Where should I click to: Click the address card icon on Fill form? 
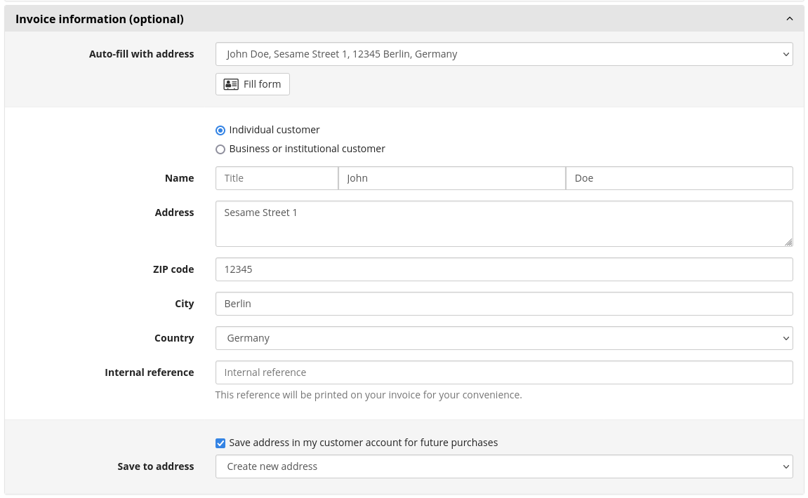[230, 84]
